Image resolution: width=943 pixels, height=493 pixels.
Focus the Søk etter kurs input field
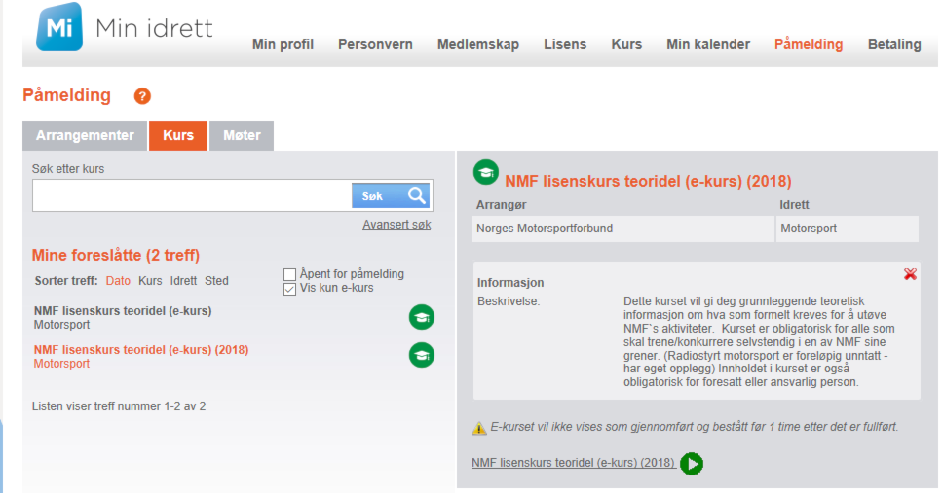click(192, 195)
